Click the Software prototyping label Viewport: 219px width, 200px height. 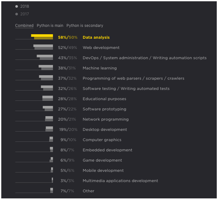[104, 109]
